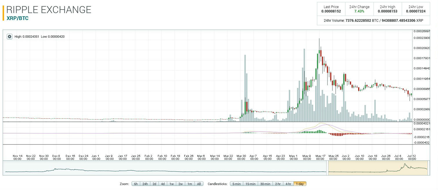Click the 24hr Change value 7.43%

(359, 11)
